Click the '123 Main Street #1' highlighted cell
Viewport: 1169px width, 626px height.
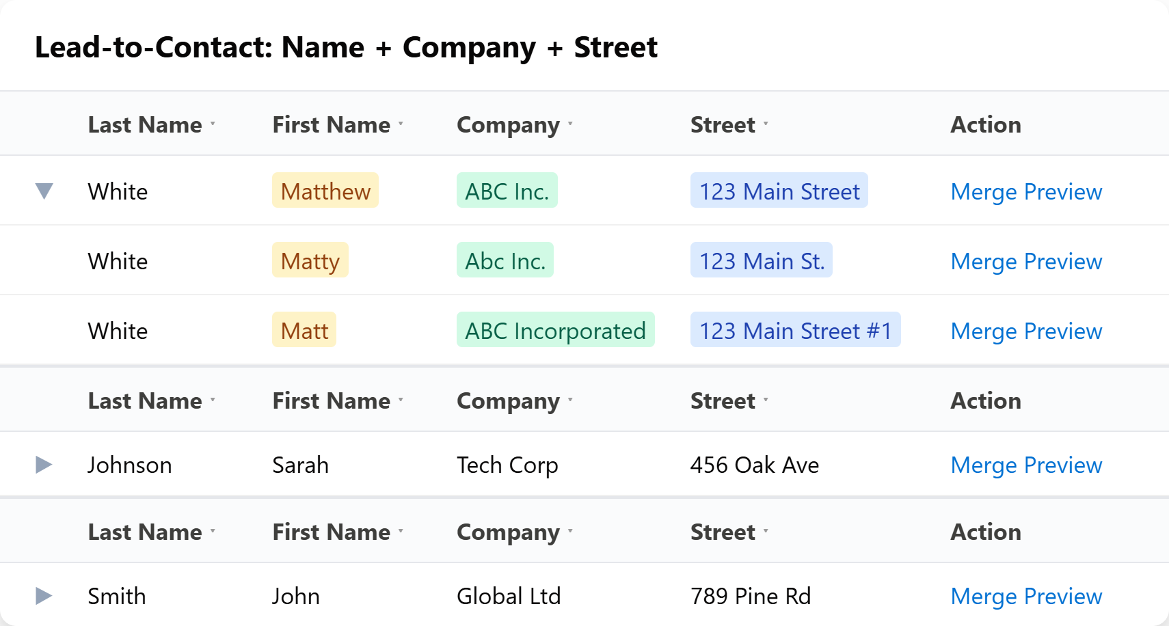click(x=795, y=330)
